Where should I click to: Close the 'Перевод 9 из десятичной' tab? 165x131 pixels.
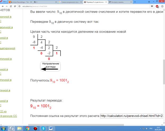click(x=106, y=2)
